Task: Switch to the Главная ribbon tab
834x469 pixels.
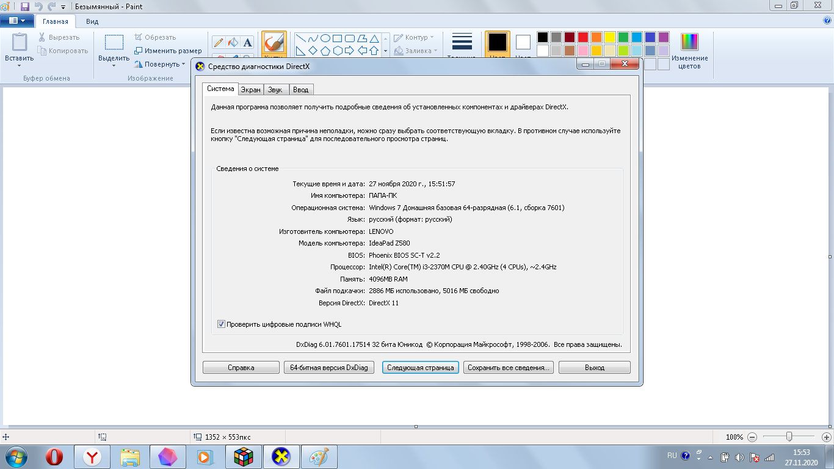Action: (56, 21)
